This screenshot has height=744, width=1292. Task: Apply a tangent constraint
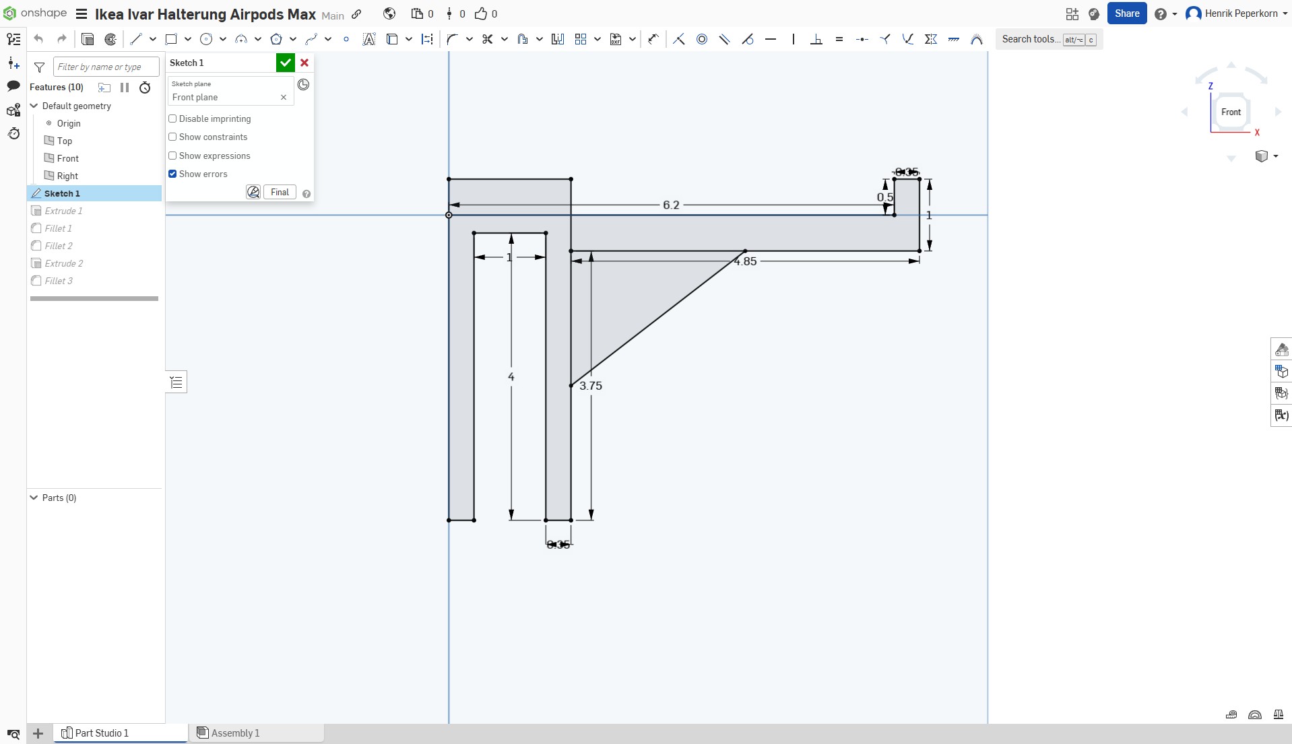(748, 39)
